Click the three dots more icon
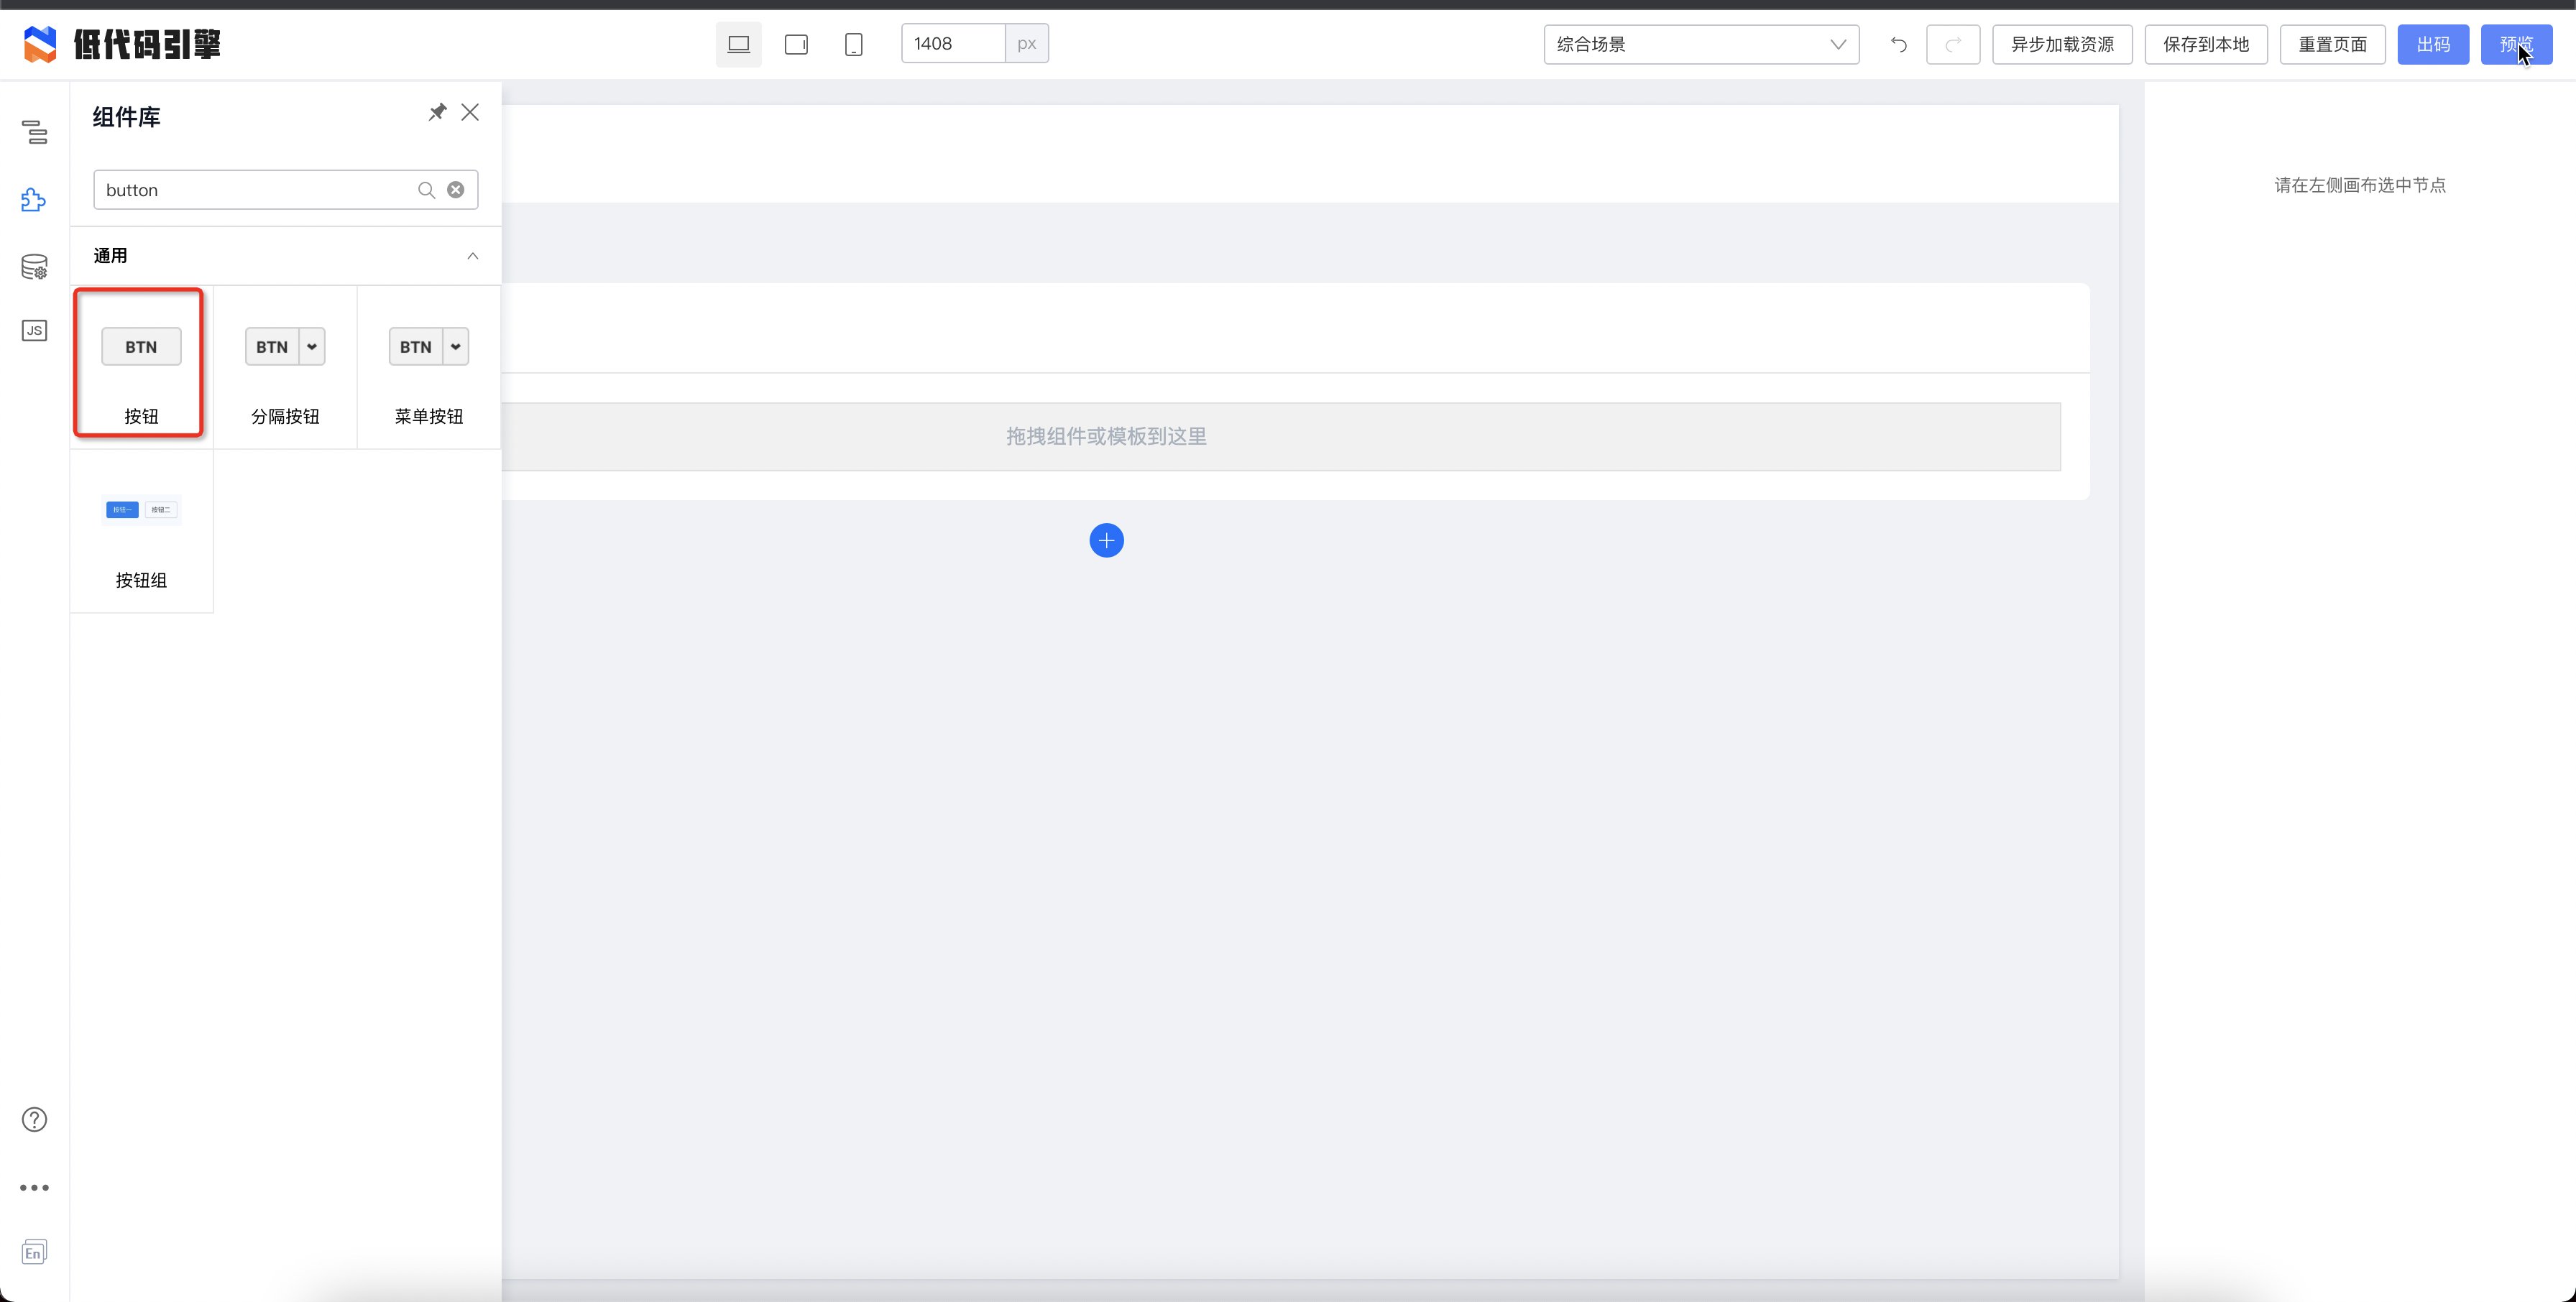This screenshot has height=1302, width=2576. coord(34,1188)
